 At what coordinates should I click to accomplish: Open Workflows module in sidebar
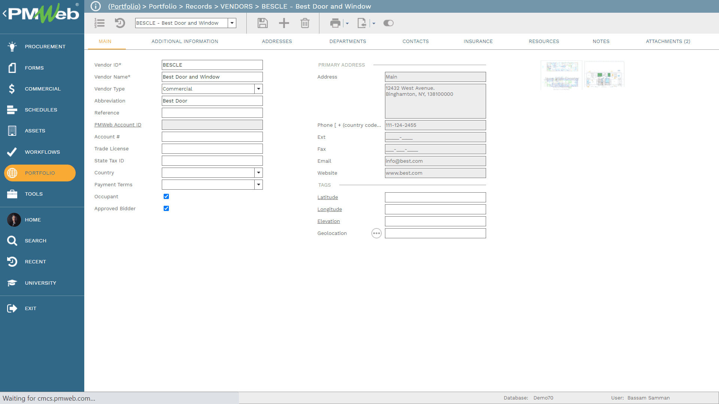[x=42, y=152]
